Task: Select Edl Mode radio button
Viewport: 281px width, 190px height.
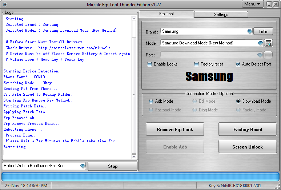Action: point(194,101)
